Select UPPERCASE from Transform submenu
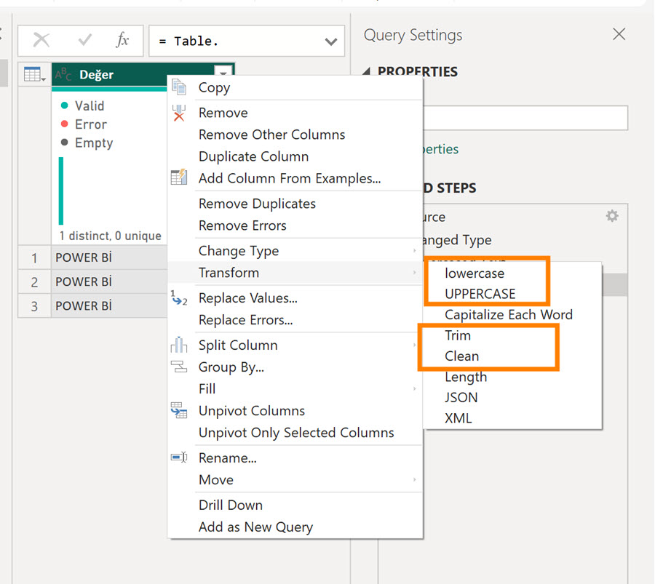The image size is (655, 584). point(480,294)
